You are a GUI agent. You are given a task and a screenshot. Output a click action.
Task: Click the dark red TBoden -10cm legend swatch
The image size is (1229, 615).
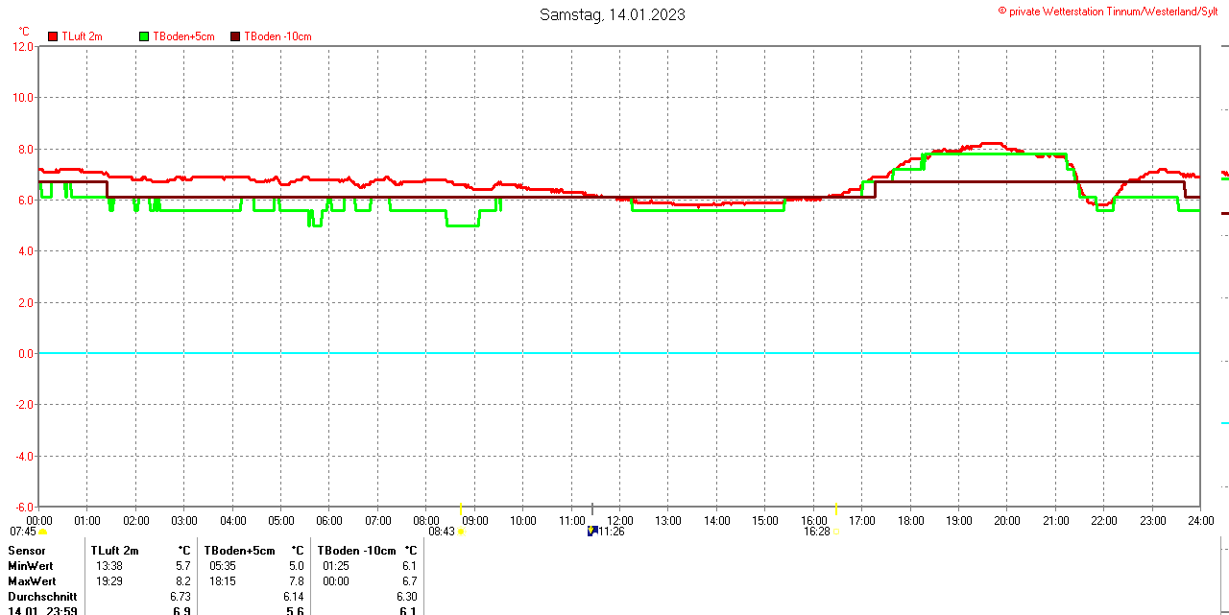click(x=236, y=36)
